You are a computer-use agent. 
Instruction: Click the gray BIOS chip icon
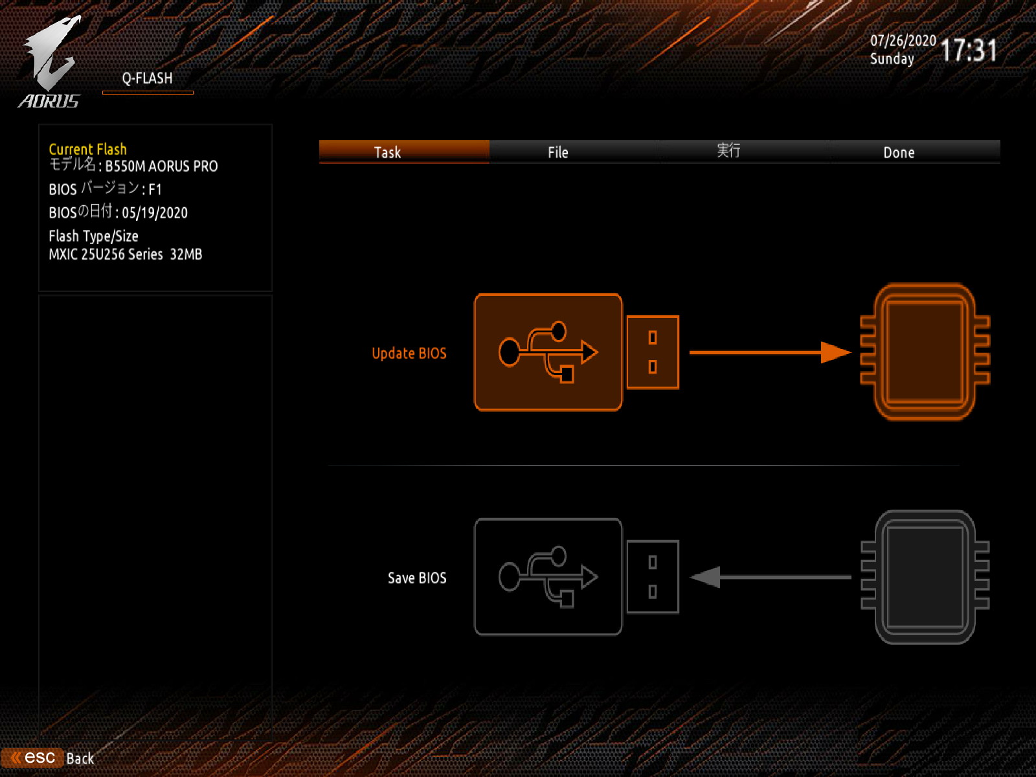(x=925, y=577)
